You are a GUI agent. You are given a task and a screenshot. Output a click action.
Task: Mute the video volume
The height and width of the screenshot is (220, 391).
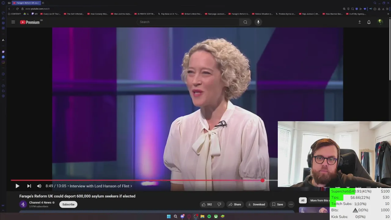pyautogui.click(x=39, y=186)
